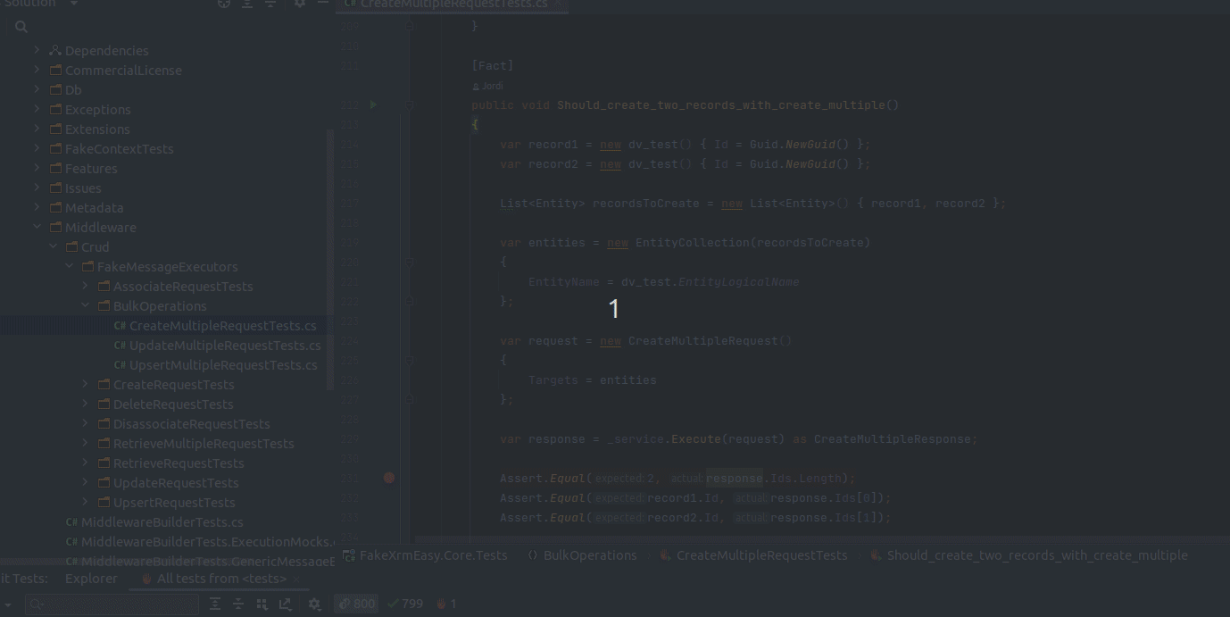Open CreateMultipleRequestTests.cs in solution tree
Screen dimensions: 1230x617
(x=222, y=326)
